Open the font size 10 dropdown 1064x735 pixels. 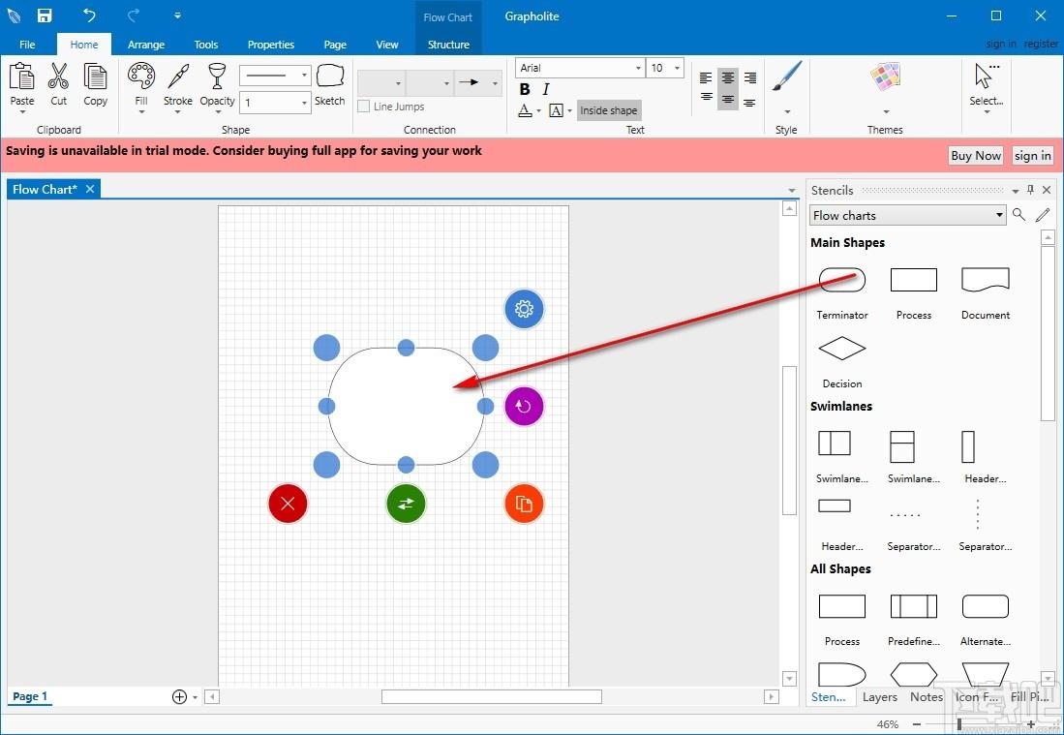[x=677, y=68]
